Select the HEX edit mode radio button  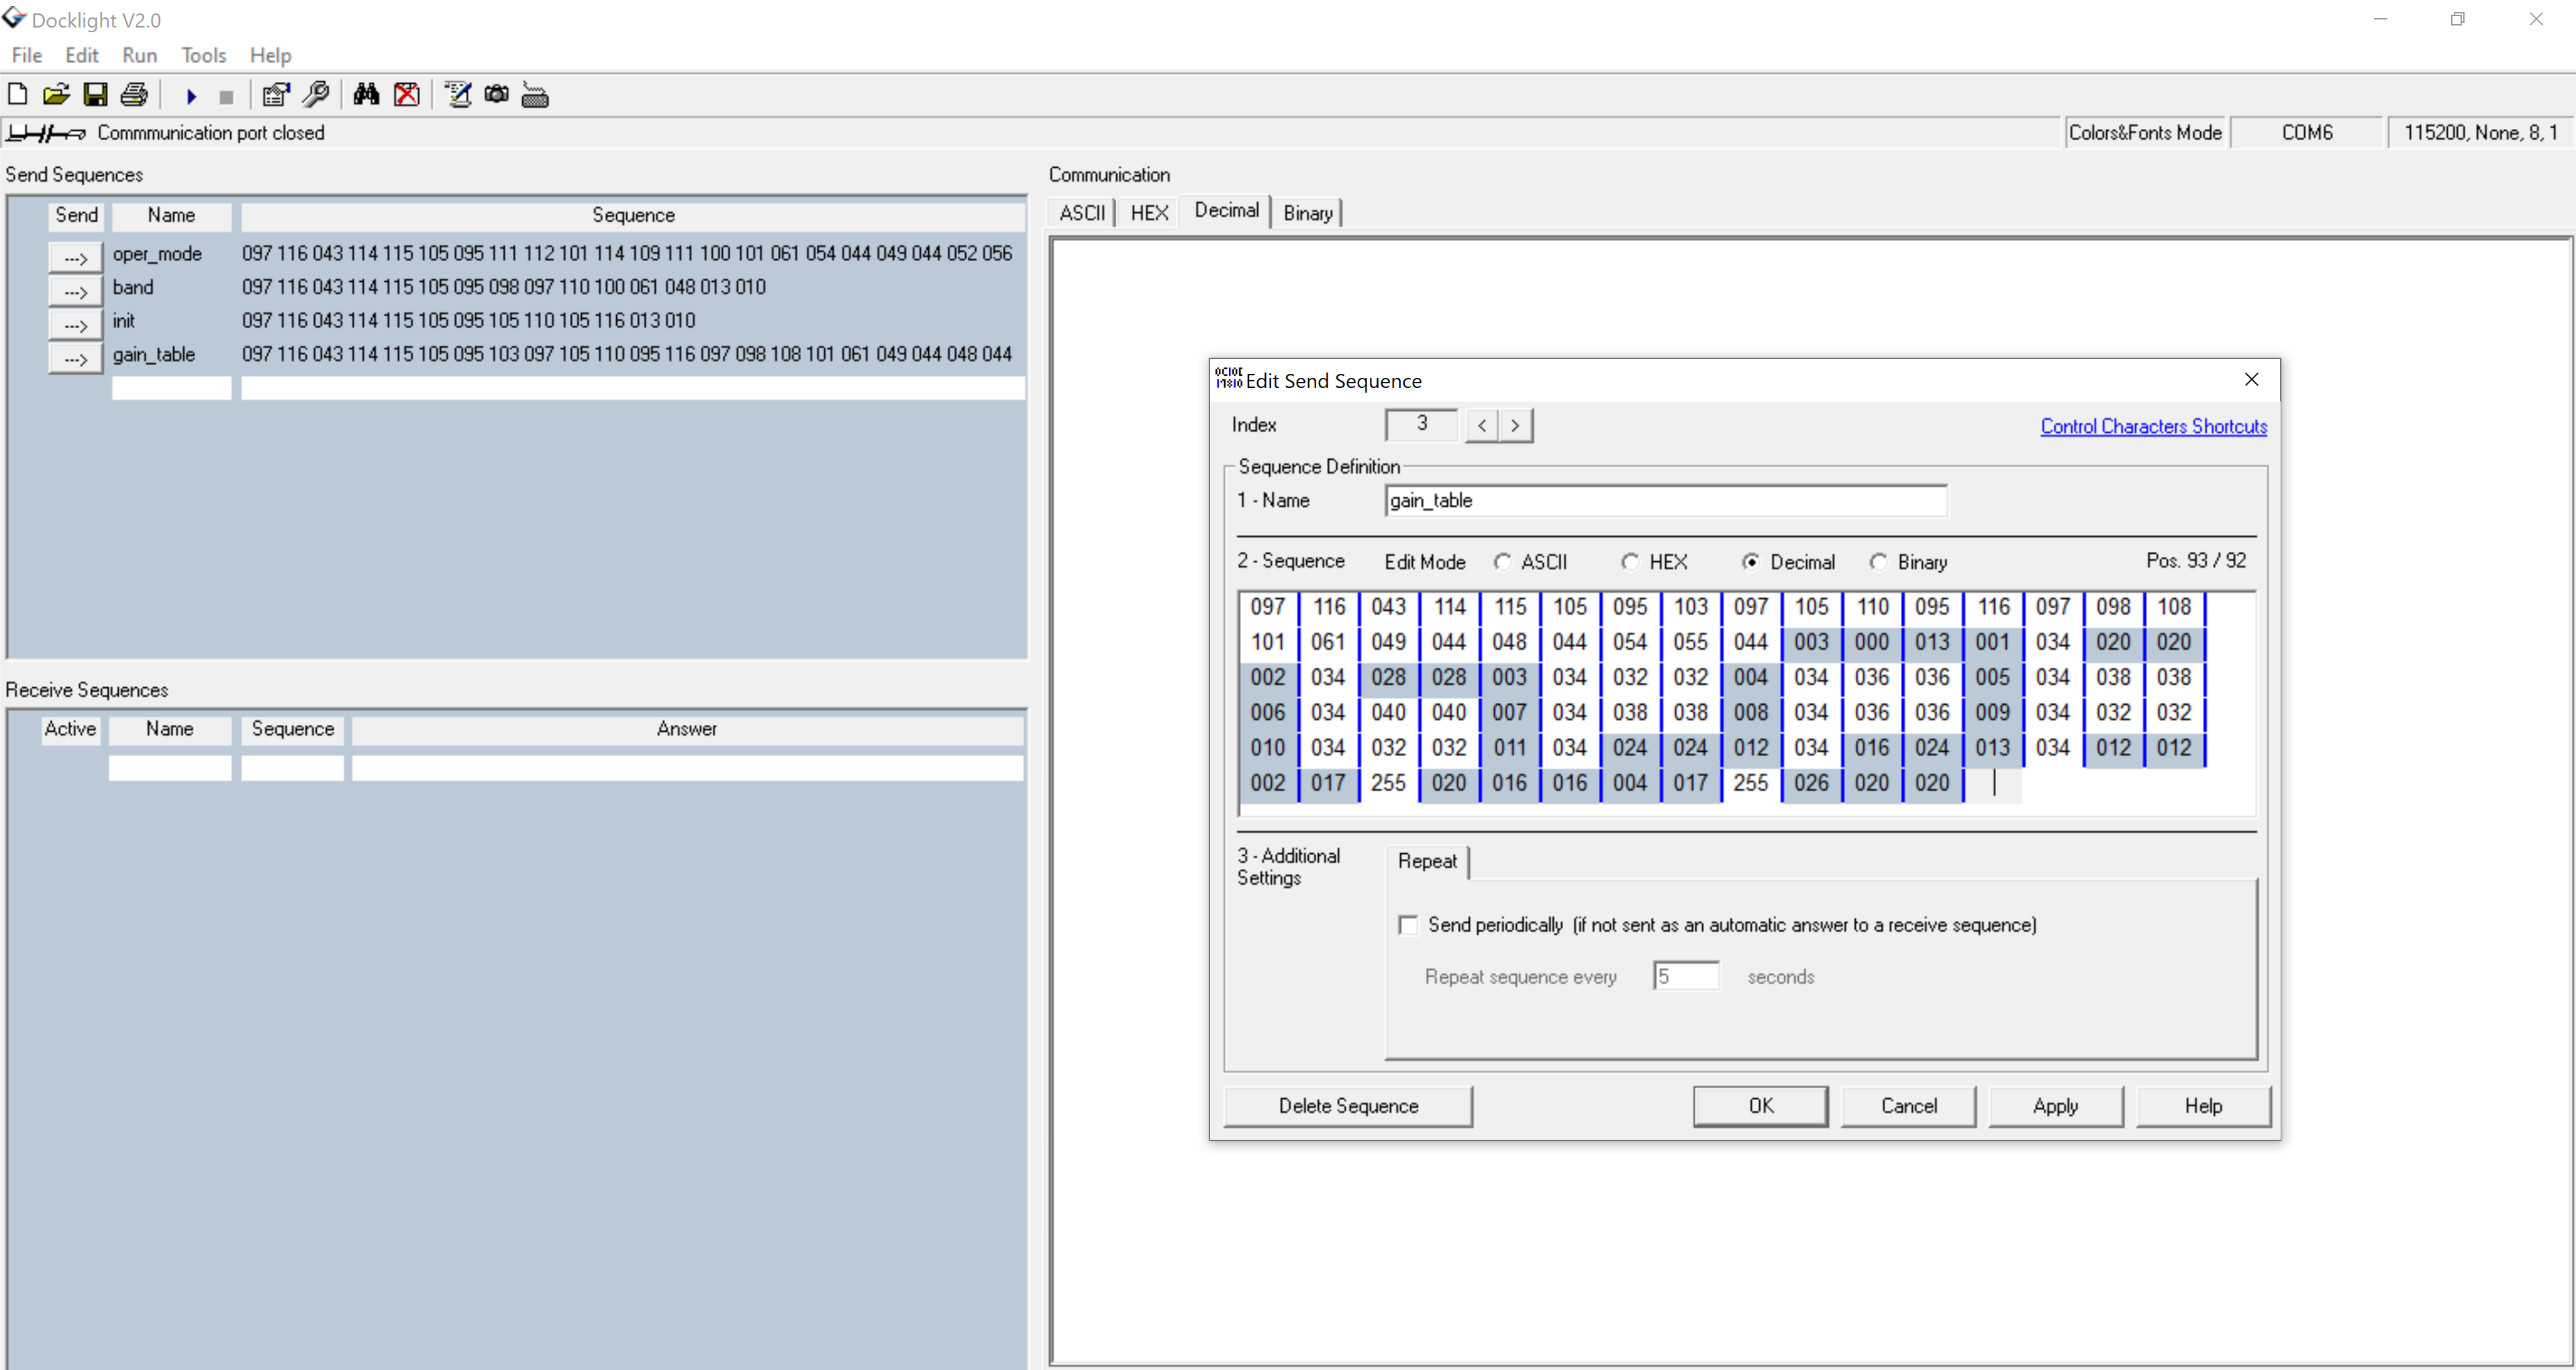point(1630,562)
